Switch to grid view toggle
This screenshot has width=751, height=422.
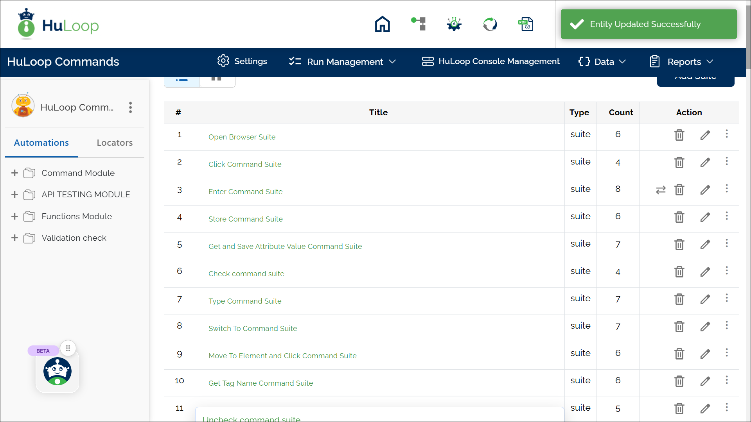tap(216, 80)
